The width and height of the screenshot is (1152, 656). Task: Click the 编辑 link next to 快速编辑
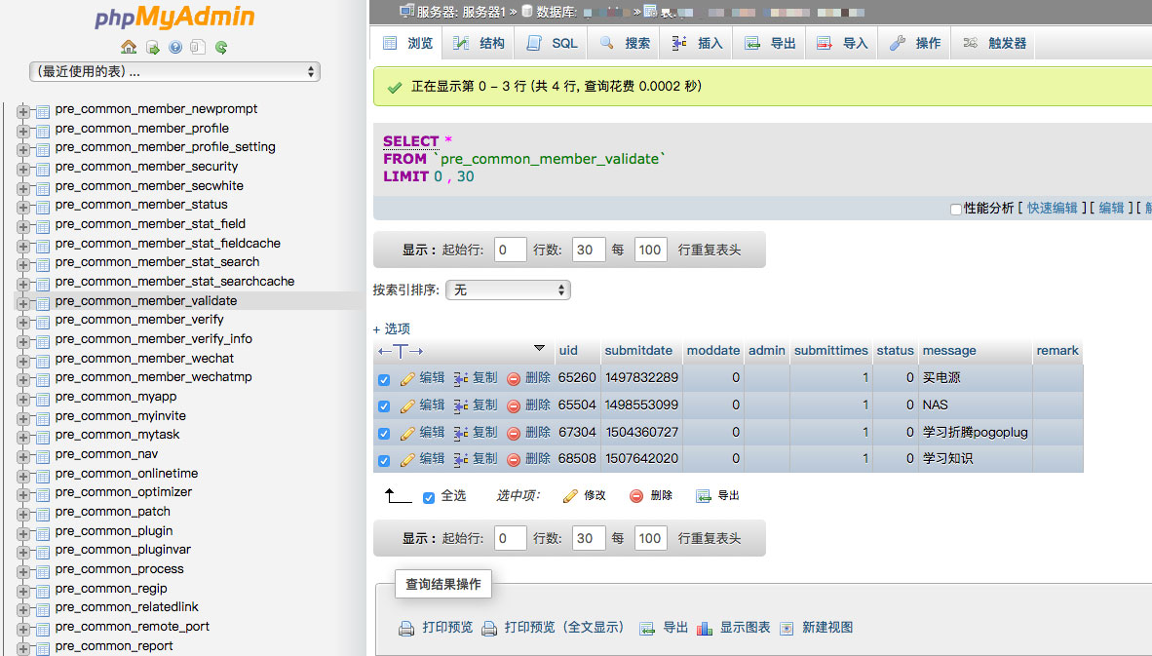[1111, 209]
